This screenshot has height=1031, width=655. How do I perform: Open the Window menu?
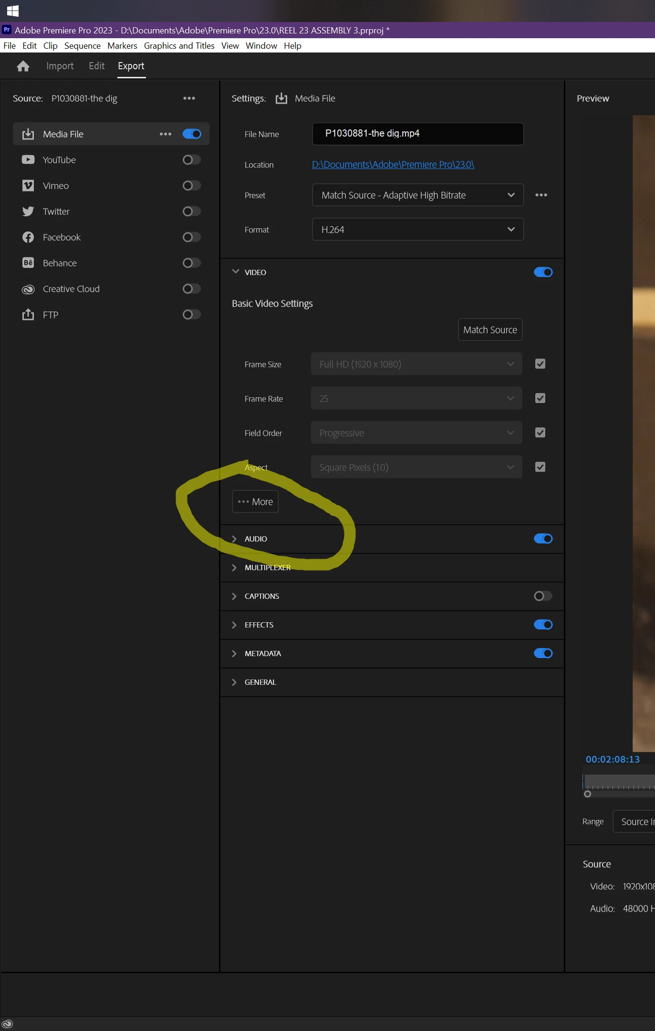pos(261,46)
